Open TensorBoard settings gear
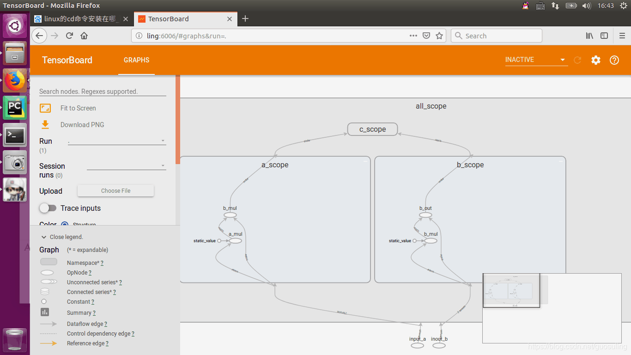This screenshot has width=631, height=355. (596, 60)
